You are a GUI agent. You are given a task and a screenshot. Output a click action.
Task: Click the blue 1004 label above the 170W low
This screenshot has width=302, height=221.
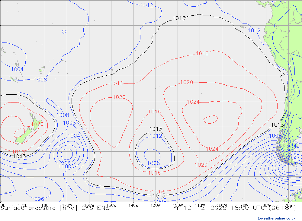pos(74,136)
